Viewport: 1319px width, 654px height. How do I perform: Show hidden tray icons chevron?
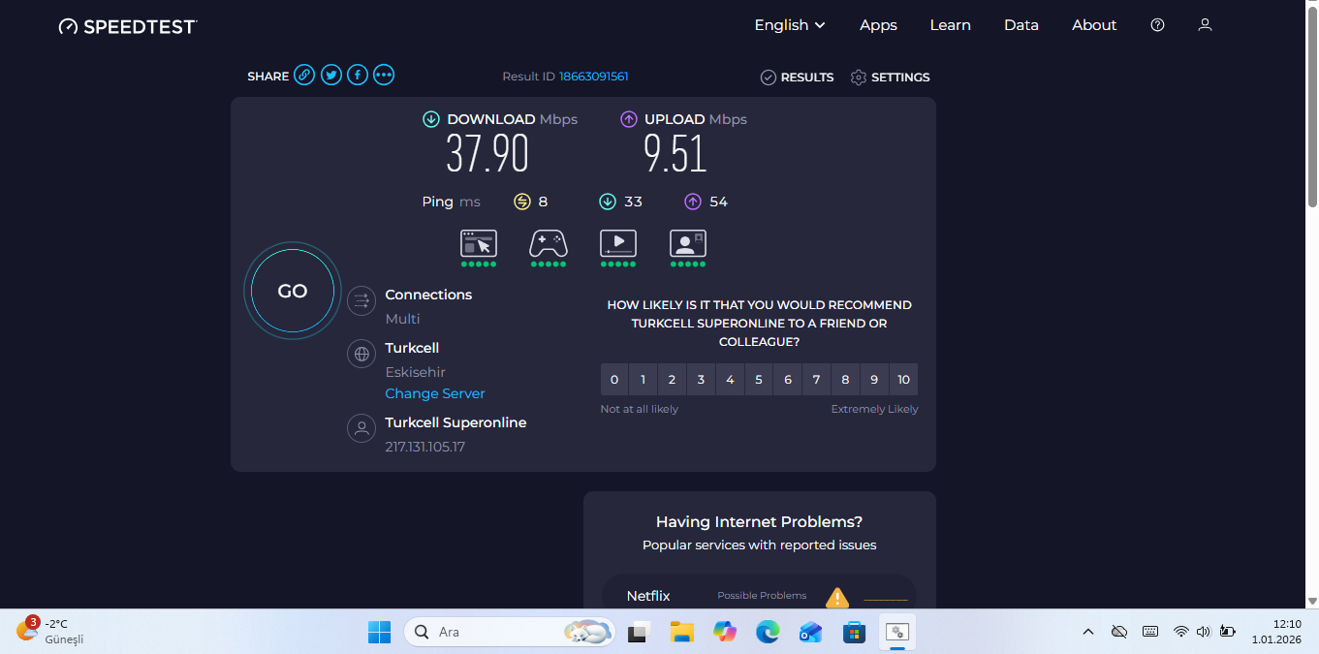[x=1087, y=632]
